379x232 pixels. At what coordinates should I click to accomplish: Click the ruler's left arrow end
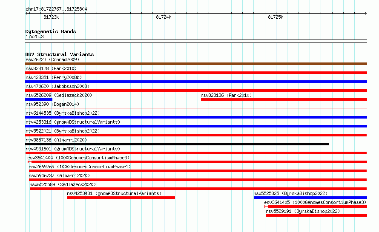26,13
